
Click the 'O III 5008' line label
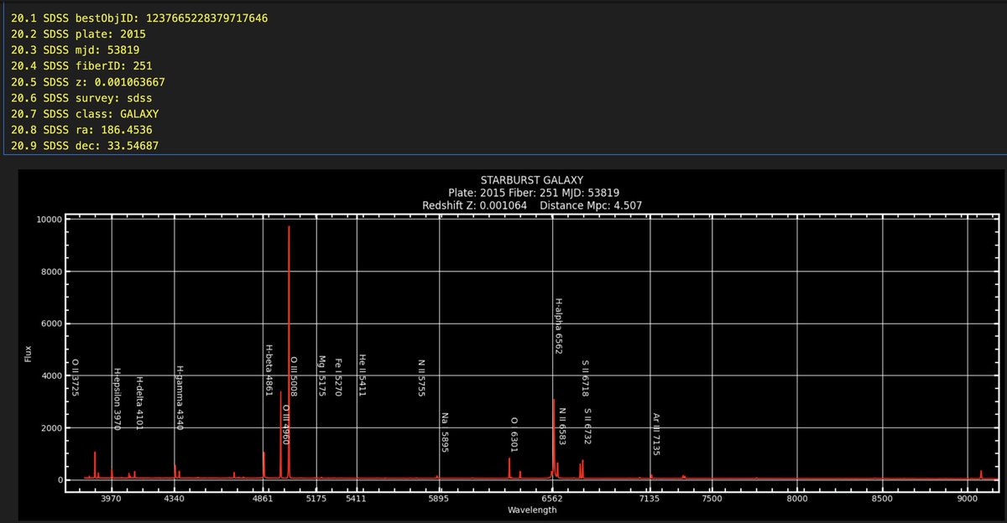pyautogui.click(x=293, y=376)
